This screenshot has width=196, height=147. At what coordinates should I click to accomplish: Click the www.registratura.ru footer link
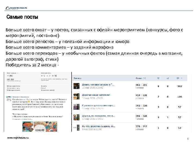[x=18, y=138]
